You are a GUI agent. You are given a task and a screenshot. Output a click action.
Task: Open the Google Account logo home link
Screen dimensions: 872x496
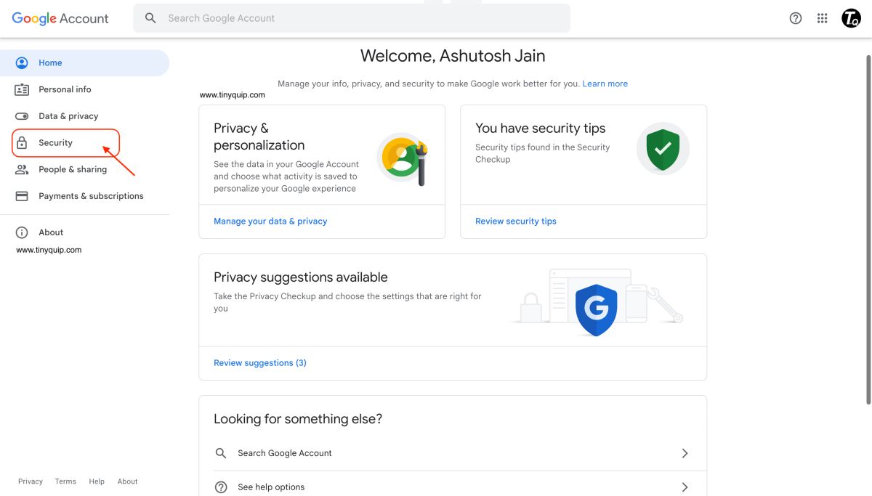pyautogui.click(x=60, y=17)
